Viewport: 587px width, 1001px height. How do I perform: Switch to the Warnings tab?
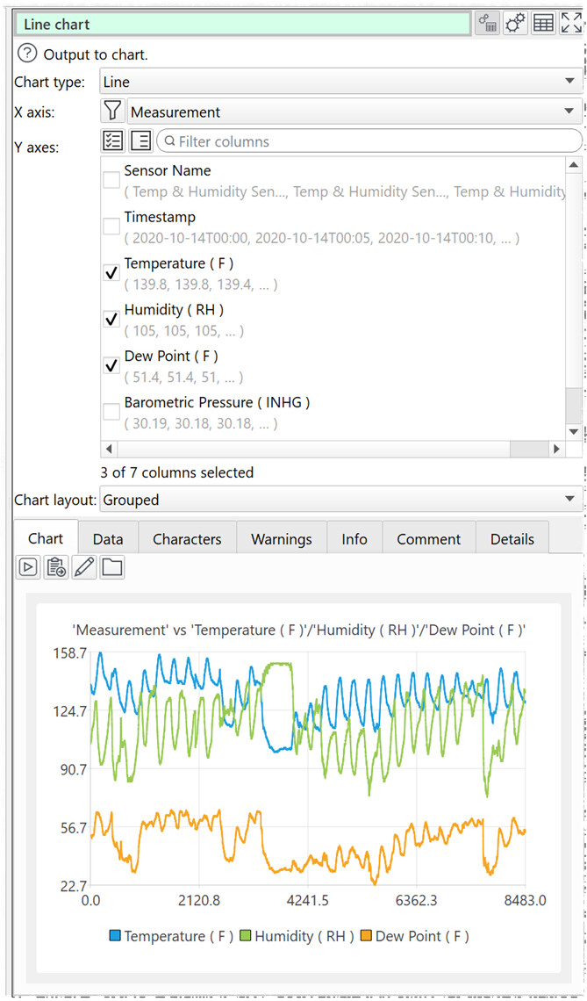281,538
